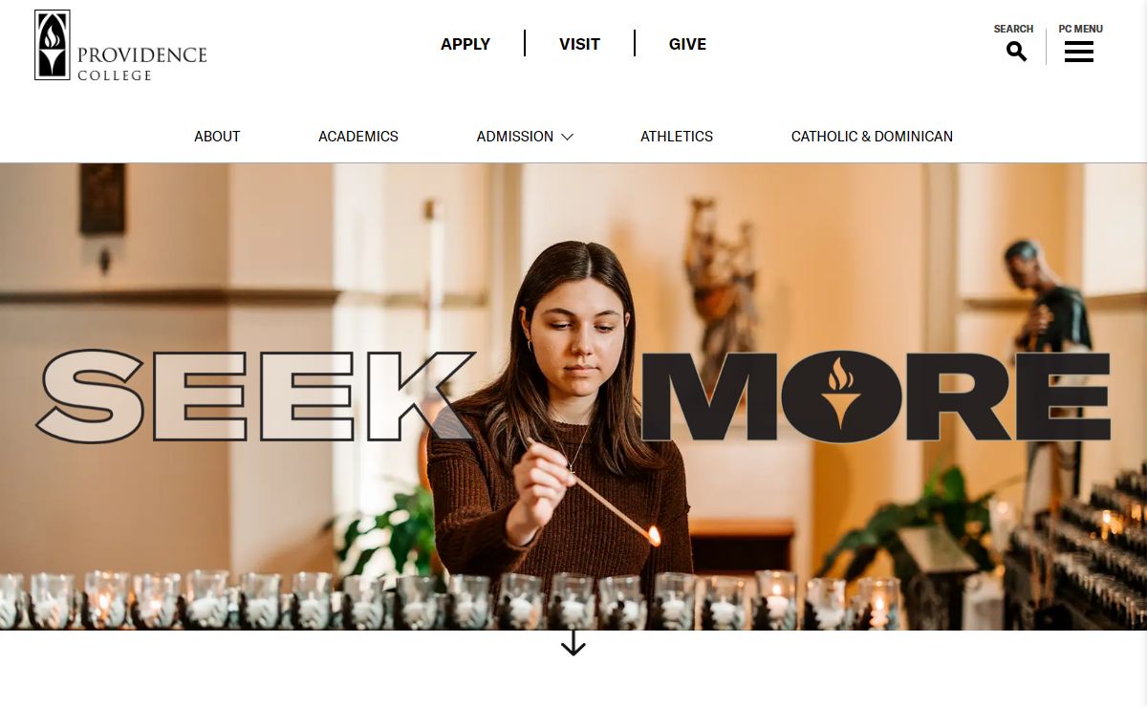1147x707 pixels.
Task: Click the torch emblem inside the MORE lettering
Action: point(841,394)
